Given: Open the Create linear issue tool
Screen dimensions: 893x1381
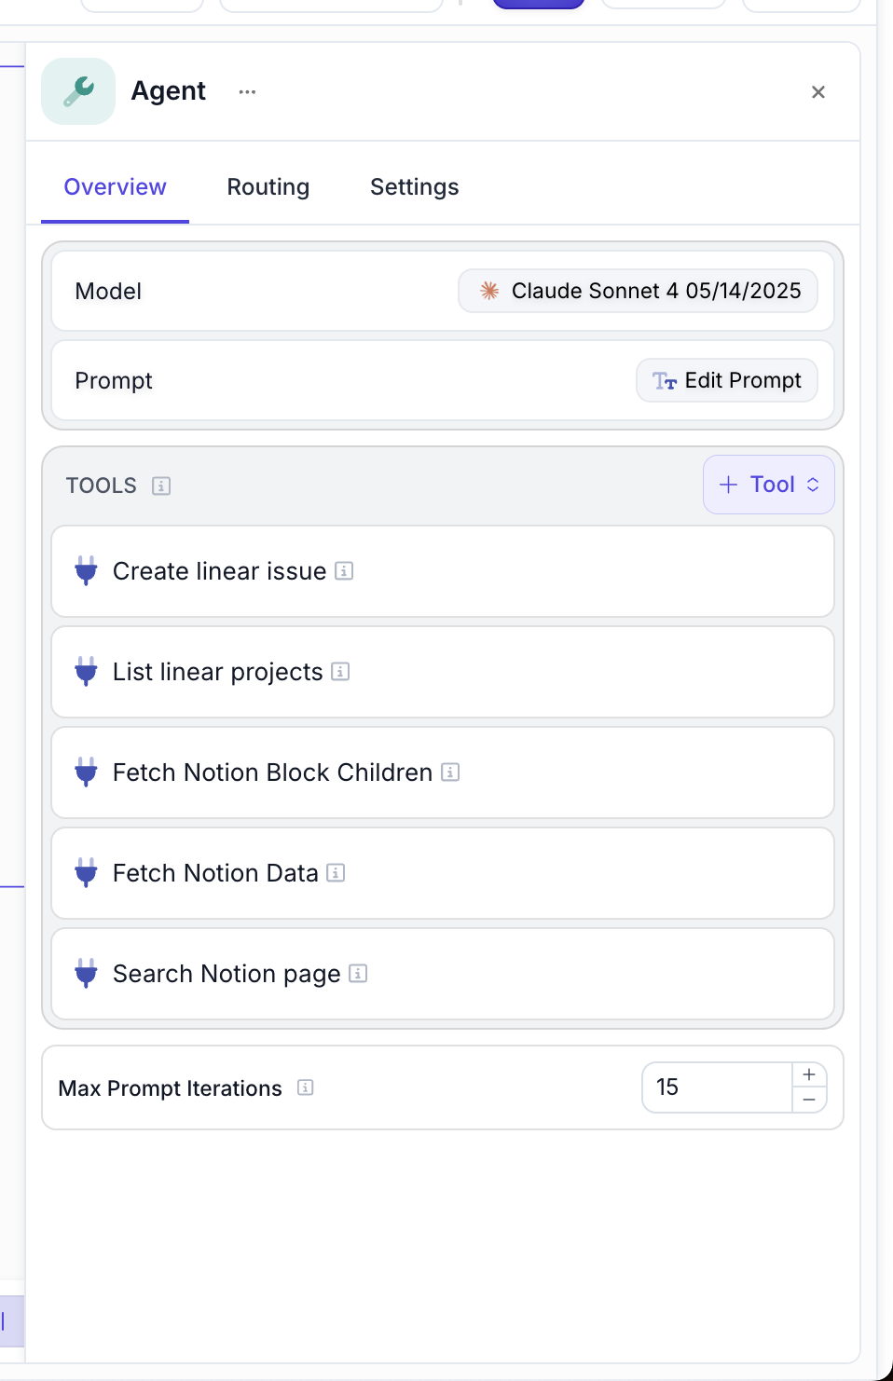Looking at the screenshot, I should tap(219, 571).
